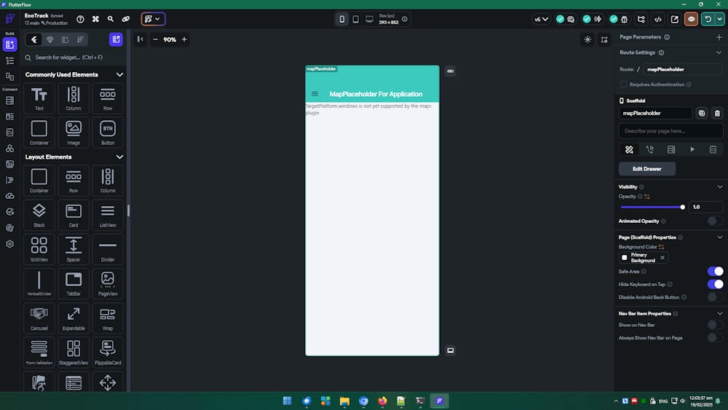Pick the Stack layout element
The image size is (728, 410).
coord(39,215)
